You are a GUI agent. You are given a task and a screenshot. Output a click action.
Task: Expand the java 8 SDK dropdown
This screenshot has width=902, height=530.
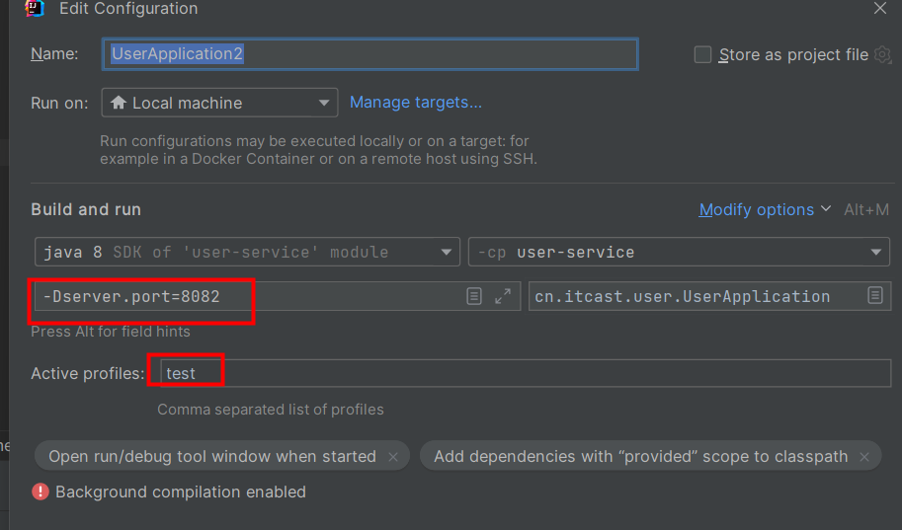(x=247, y=252)
